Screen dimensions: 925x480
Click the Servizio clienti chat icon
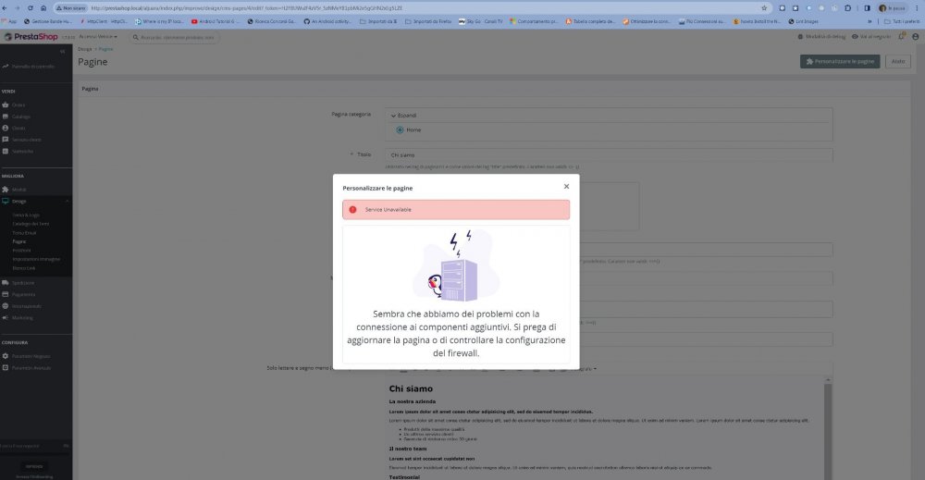(6, 140)
